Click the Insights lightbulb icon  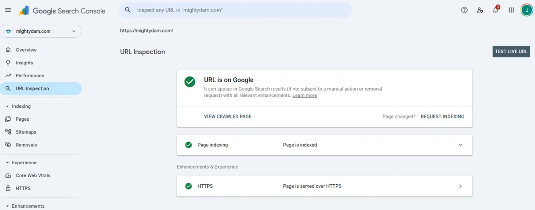click(x=8, y=63)
